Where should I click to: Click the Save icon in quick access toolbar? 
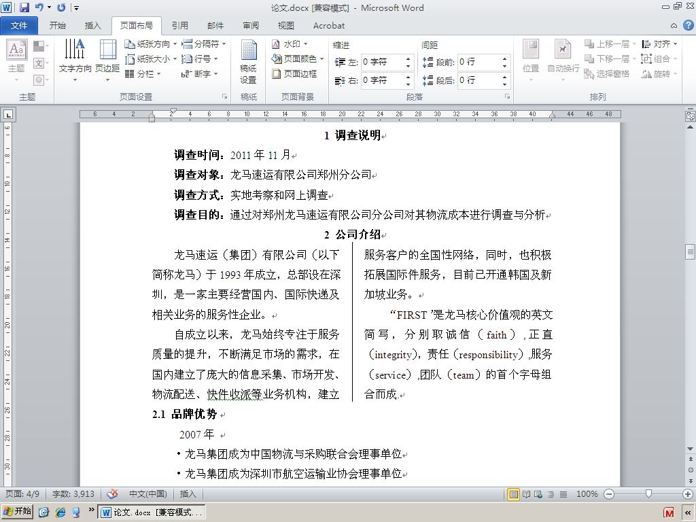click(24, 7)
